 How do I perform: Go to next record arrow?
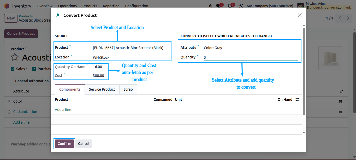coord(348,18)
